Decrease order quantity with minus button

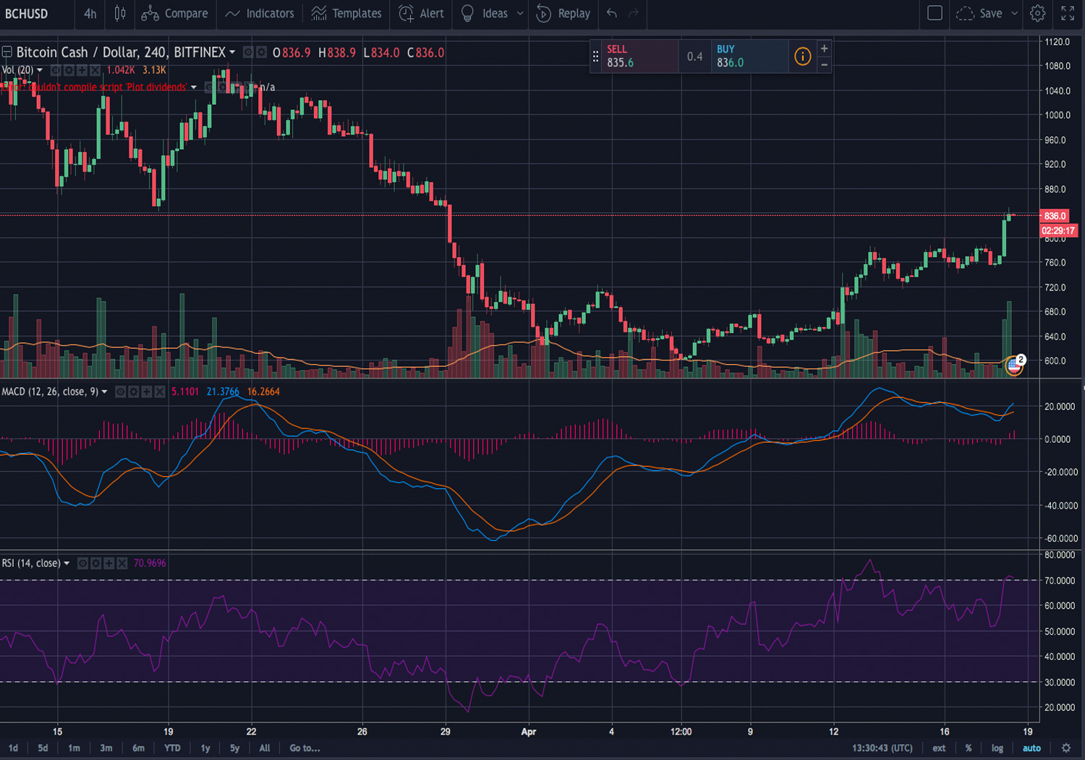(x=824, y=64)
